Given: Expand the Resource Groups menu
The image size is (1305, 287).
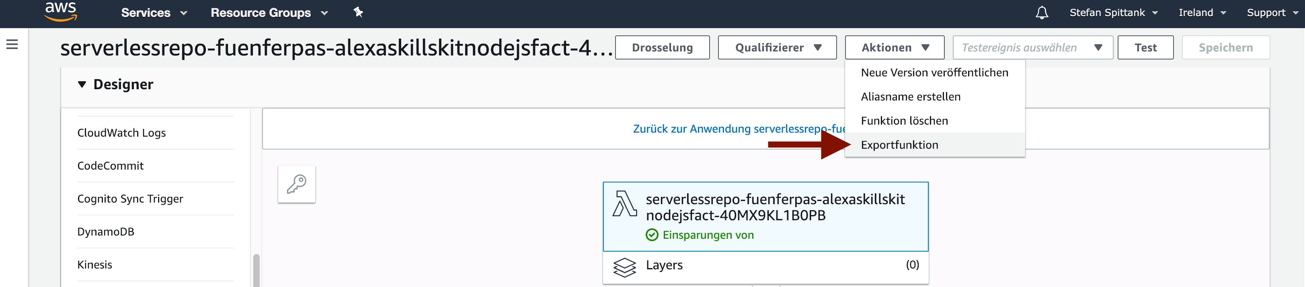Looking at the screenshot, I should click(269, 12).
